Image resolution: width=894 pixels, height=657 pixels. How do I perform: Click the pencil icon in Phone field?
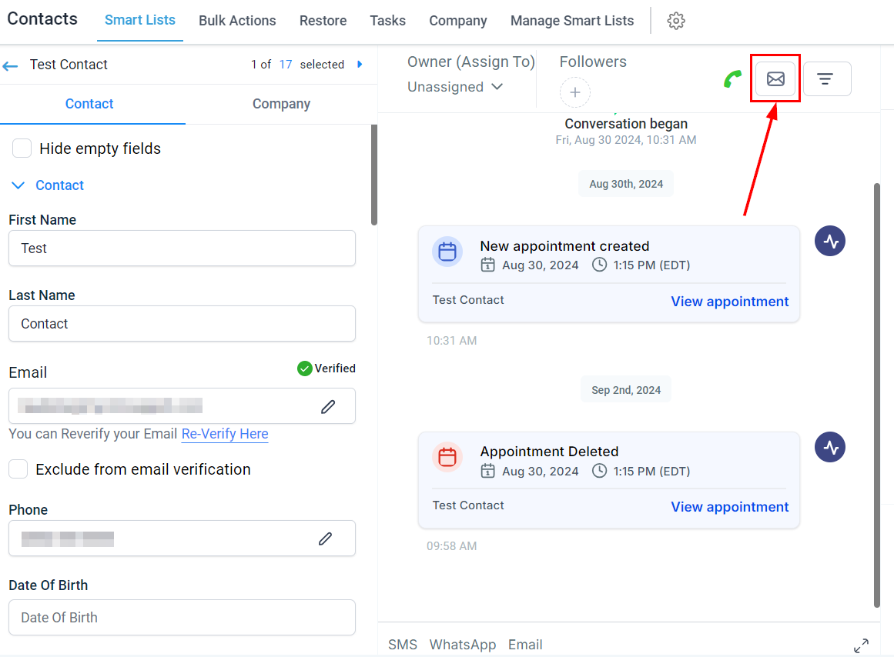click(x=326, y=539)
